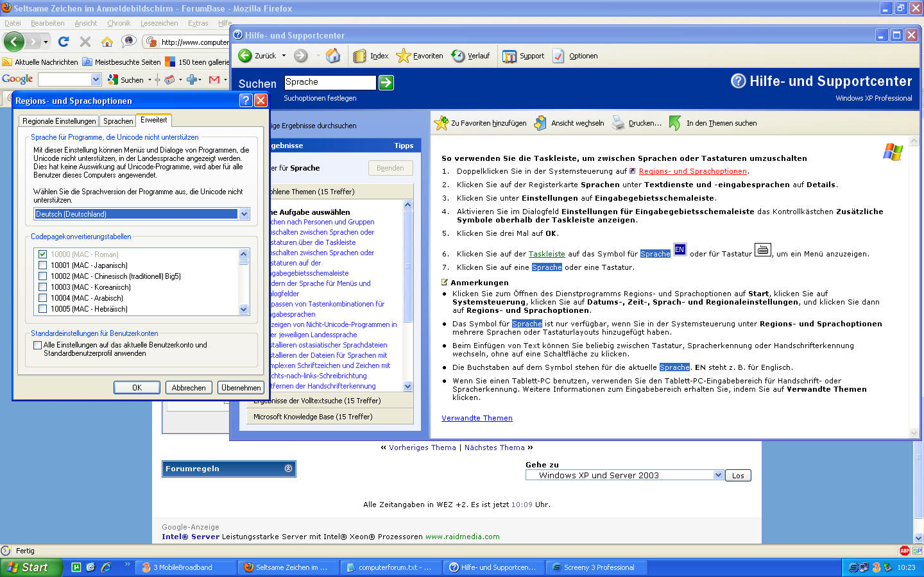Open Hilfe- und Supportcenter home page
This screenshot has height=577, width=924.
point(333,56)
